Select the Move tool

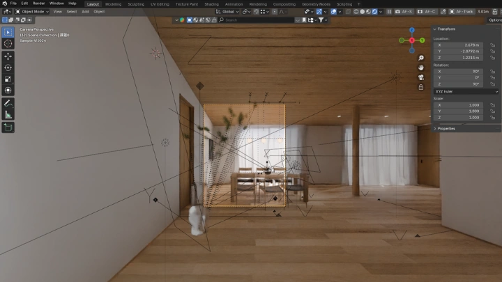(8, 56)
